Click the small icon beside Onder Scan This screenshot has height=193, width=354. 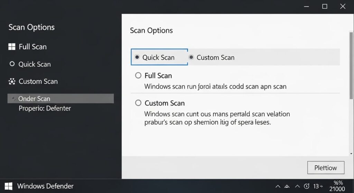[13, 98]
